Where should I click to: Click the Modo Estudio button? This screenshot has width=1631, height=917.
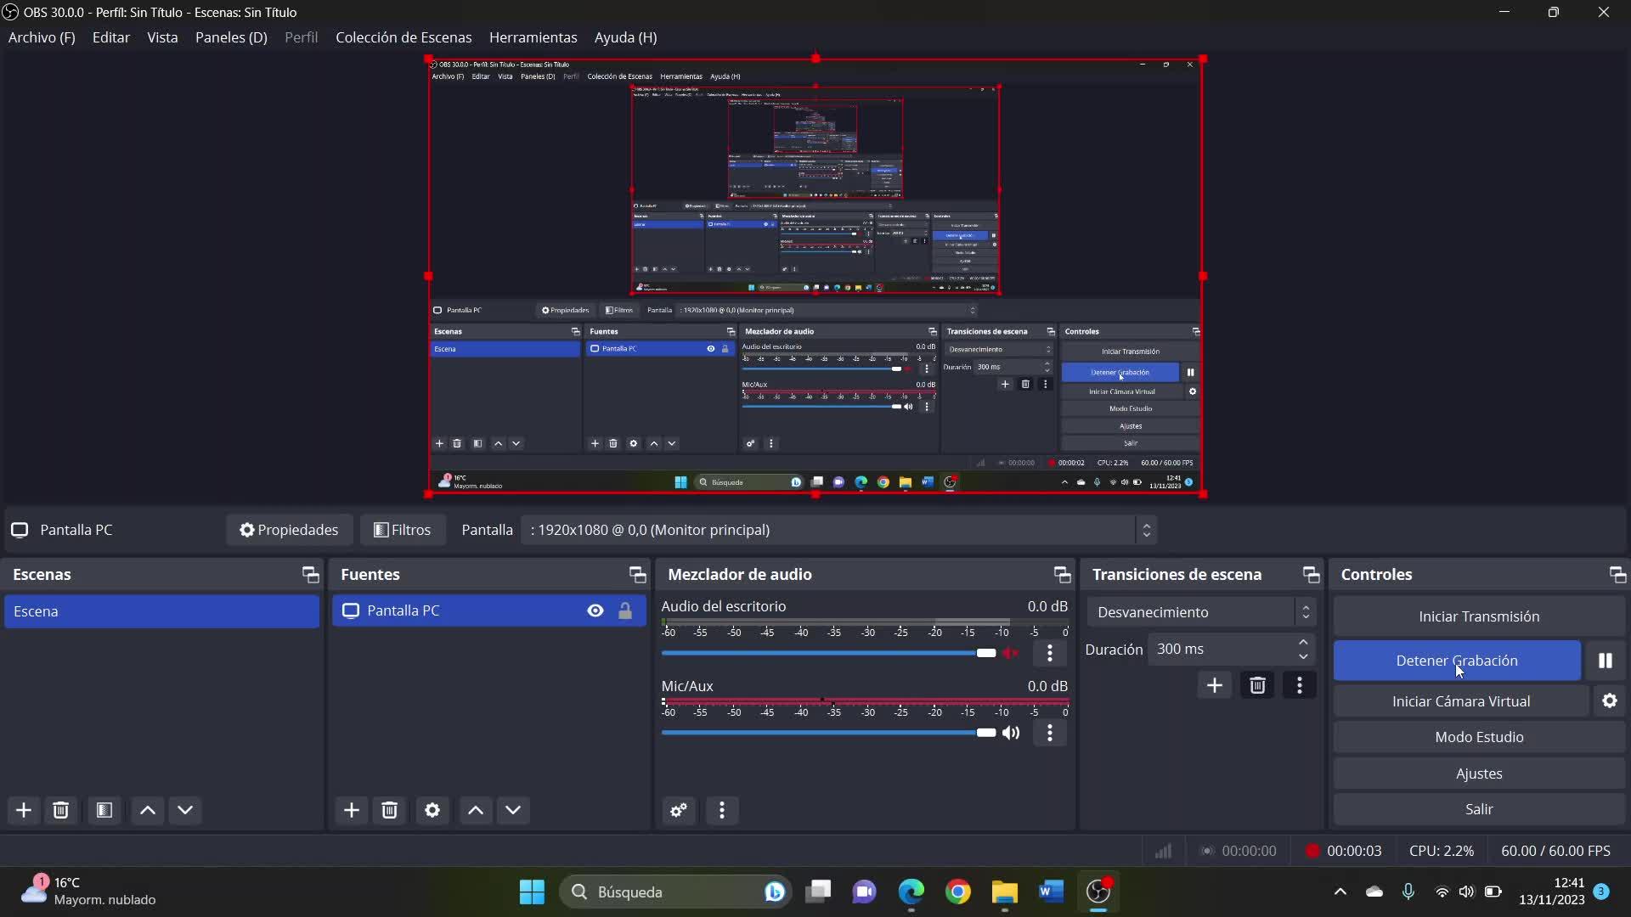tap(1478, 737)
